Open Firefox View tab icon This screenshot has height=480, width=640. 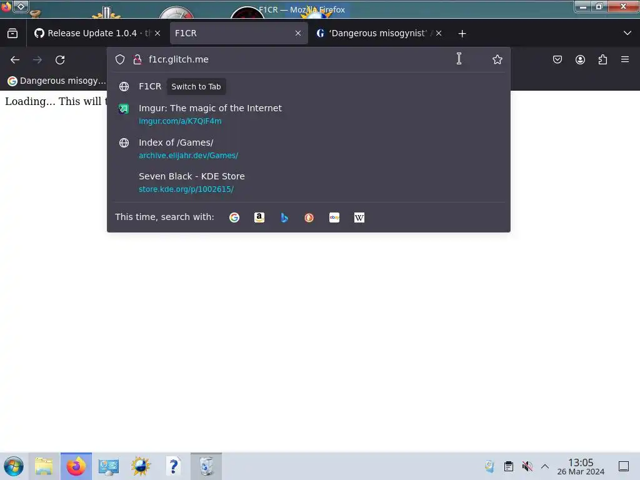12,34
